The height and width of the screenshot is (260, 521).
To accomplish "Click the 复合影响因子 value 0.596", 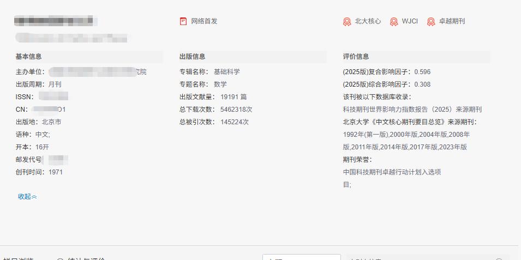I will point(422,72).
